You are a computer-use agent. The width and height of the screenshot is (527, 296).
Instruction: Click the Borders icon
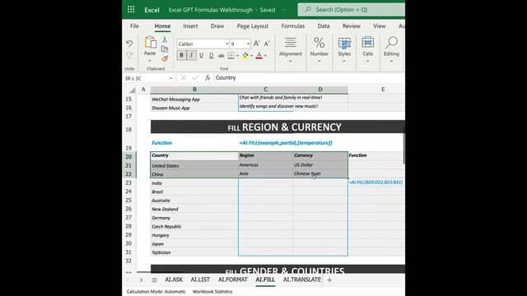coord(231,55)
